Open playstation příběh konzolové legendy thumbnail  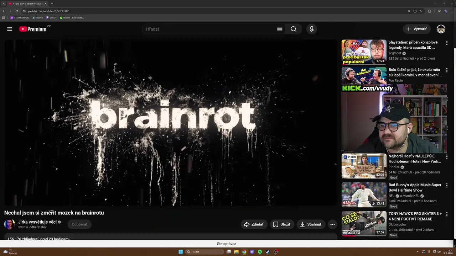pyautogui.click(x=364, y=52)
